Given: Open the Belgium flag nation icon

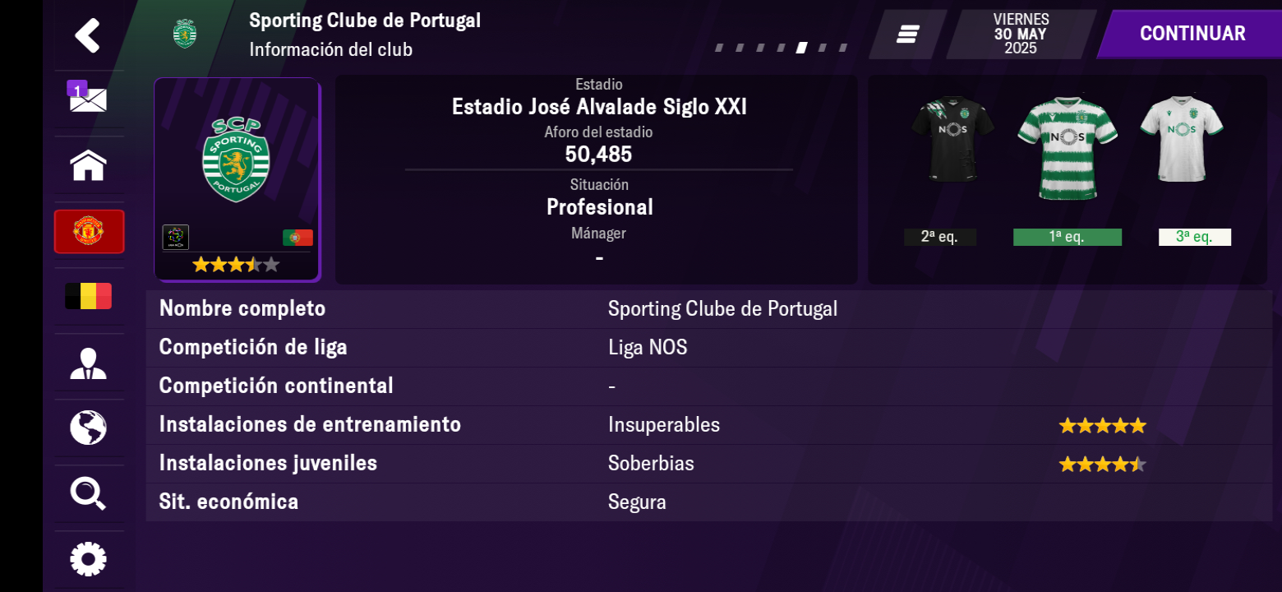Looking at the screenshot, I should coord(88,296).
